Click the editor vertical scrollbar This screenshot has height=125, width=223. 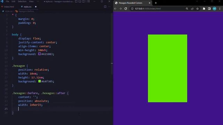point(112,44)
